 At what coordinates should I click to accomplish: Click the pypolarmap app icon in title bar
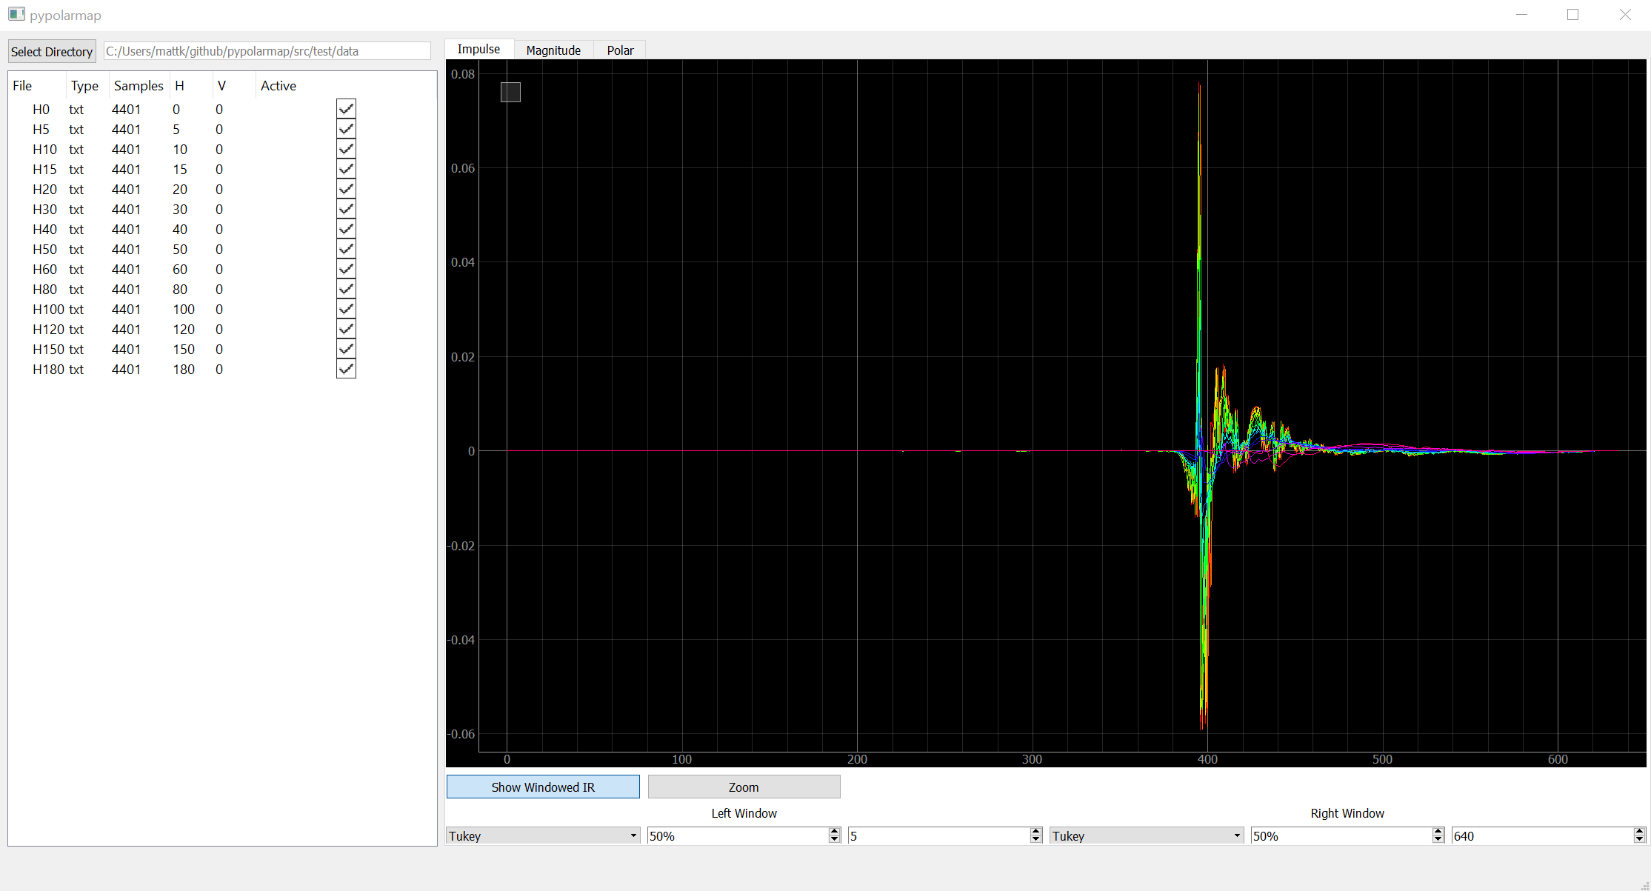coord(16,15)
